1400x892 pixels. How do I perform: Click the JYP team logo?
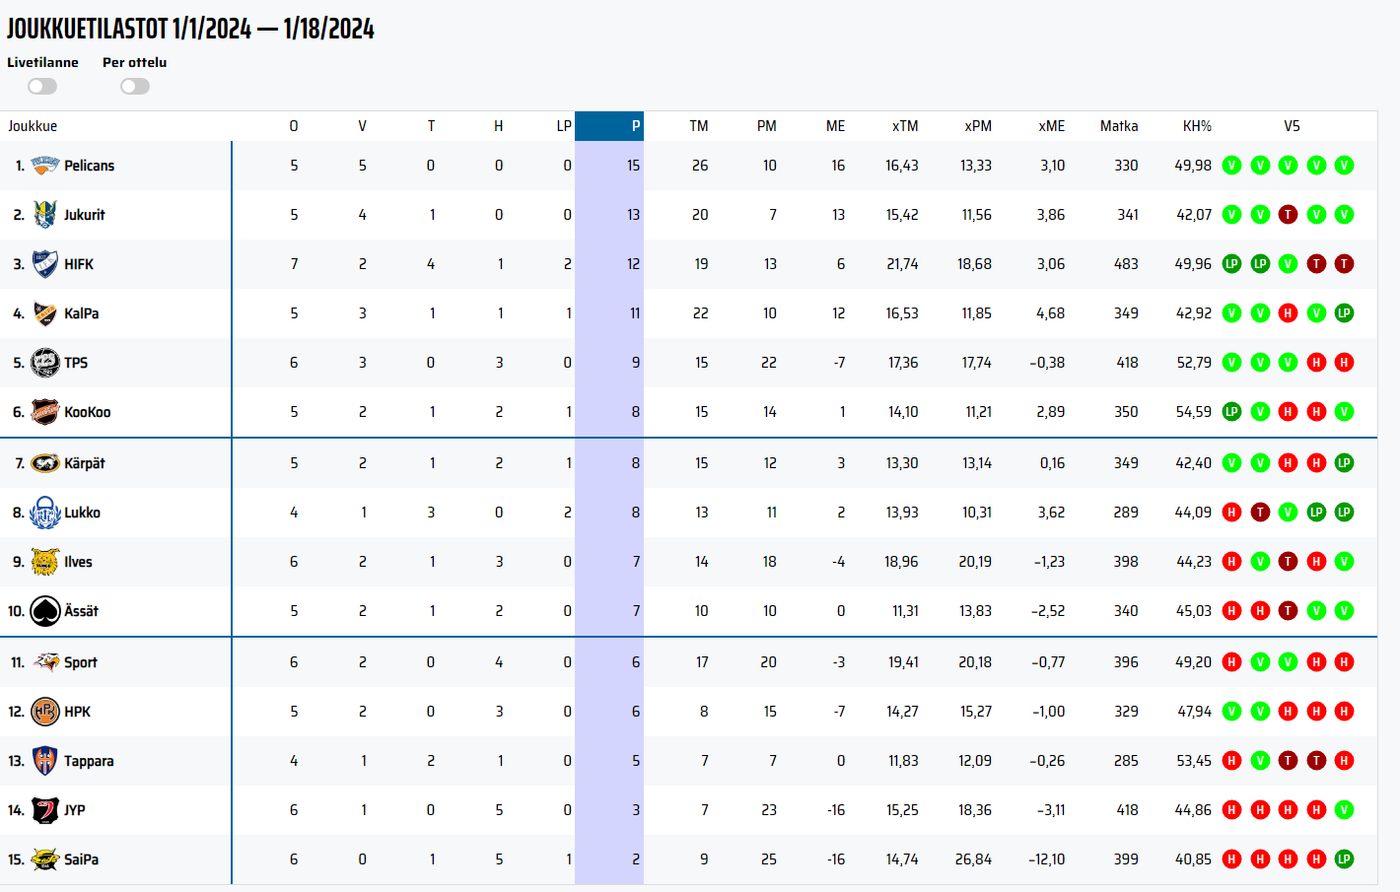pyautogui.click(x=45, y=810)
